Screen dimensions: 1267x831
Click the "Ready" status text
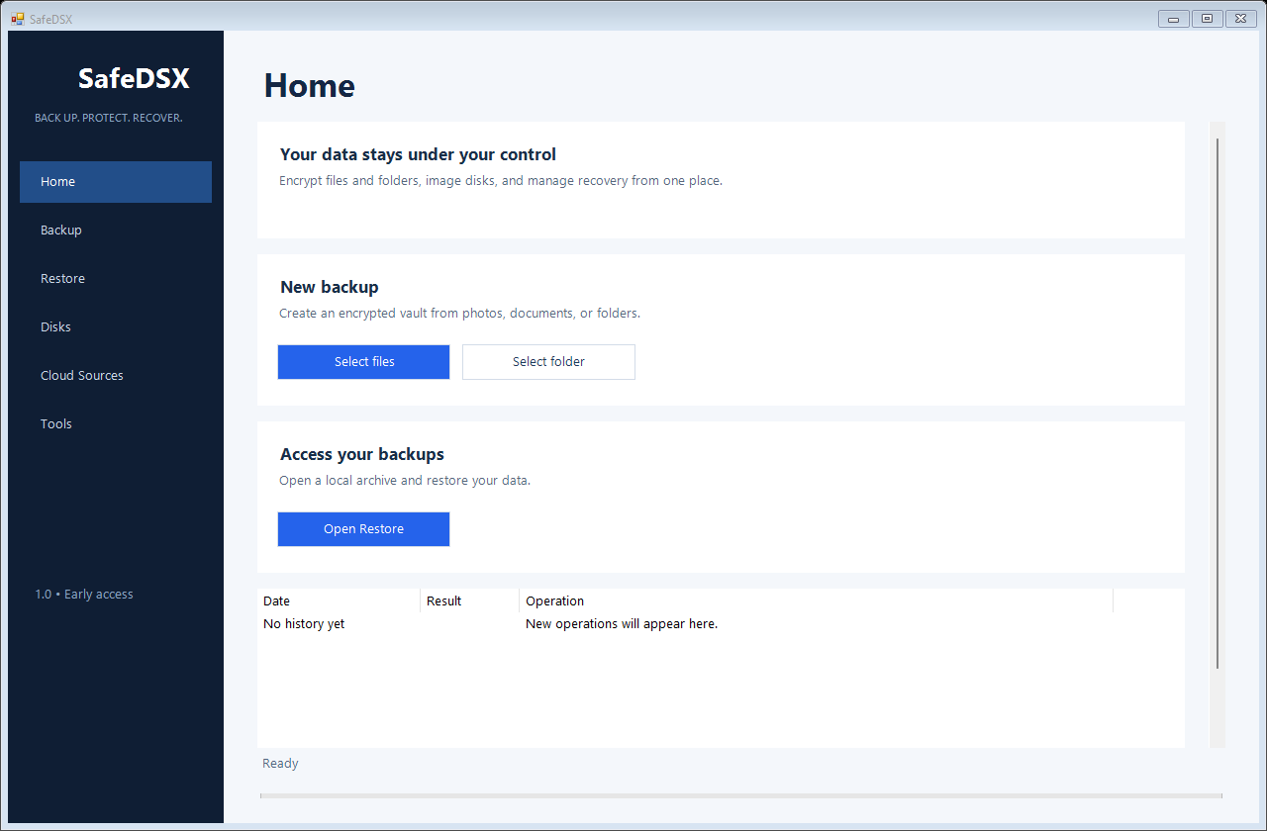280,764
